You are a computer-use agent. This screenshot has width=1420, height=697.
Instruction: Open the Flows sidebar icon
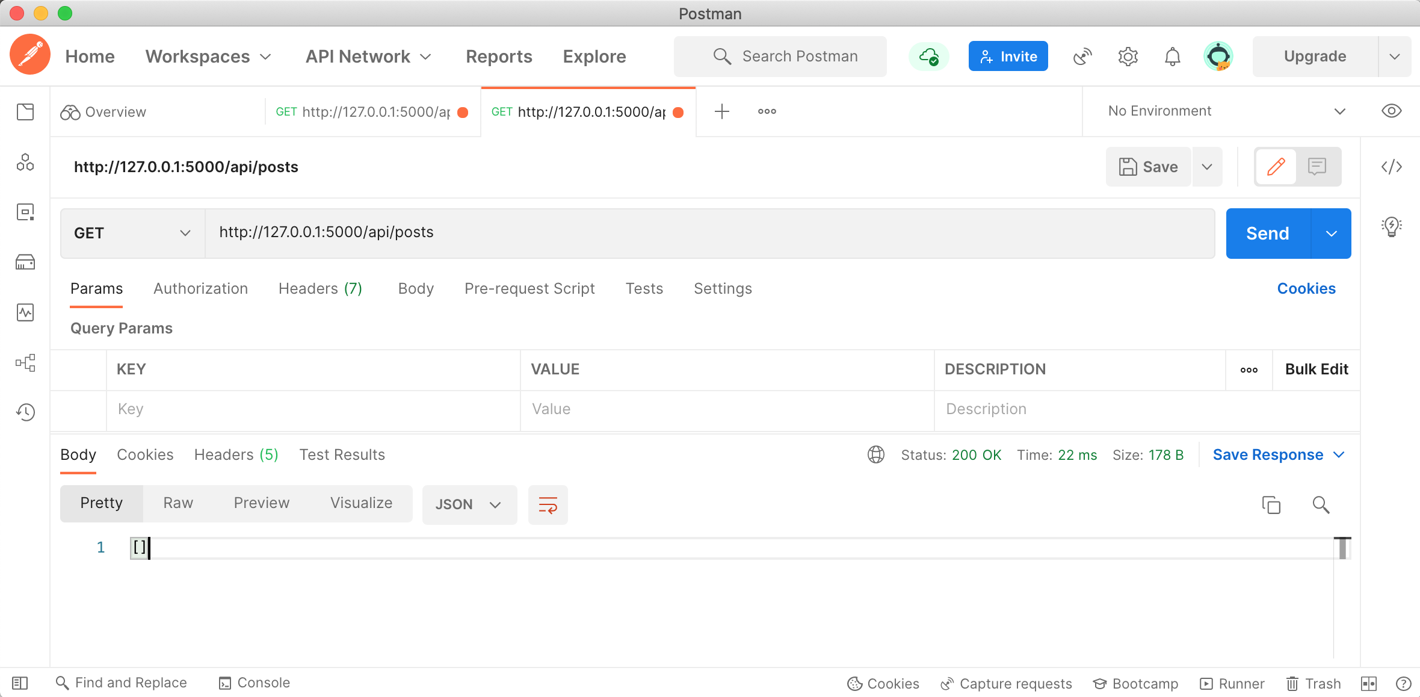click(25, 362)
